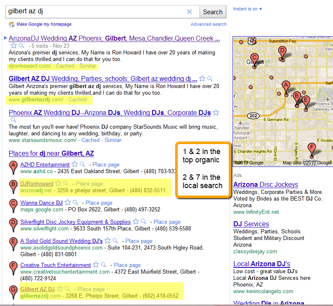Screen dimensions: 333x306
Task: View Cached version of www.gilbertazdj.com result
Action: coord(78,99)
